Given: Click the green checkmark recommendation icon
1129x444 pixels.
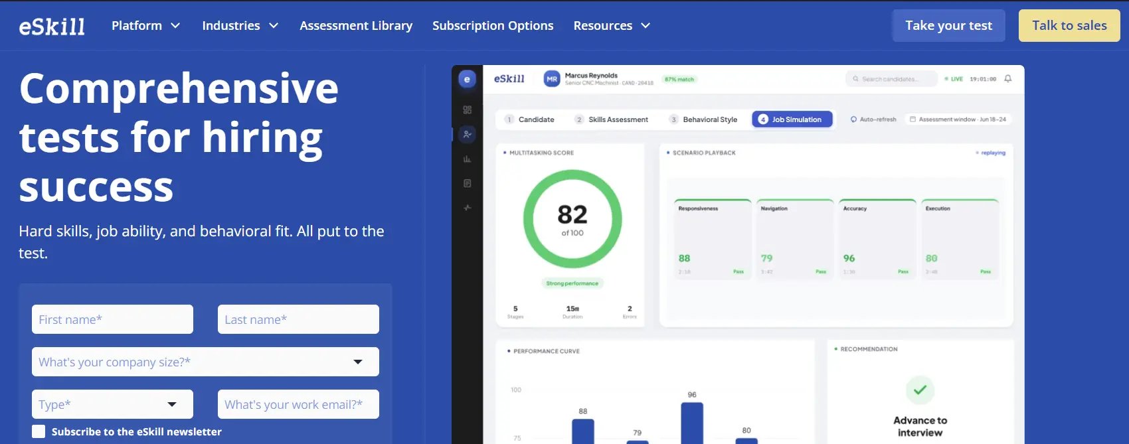Looking at the screenshot, I should 920,390.
